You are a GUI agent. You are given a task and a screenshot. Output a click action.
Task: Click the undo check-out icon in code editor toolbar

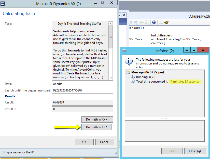point(136,22)
